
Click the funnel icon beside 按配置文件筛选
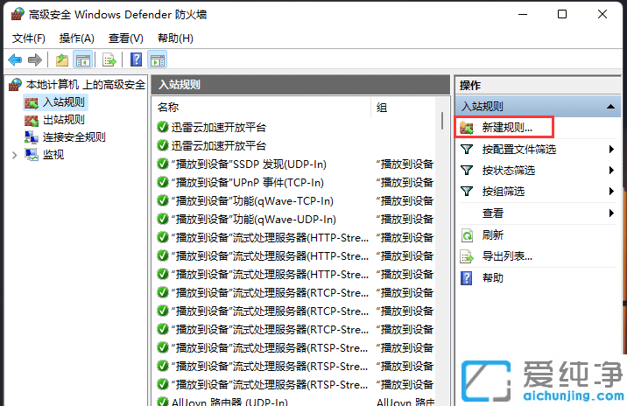[x=467, y=150]
